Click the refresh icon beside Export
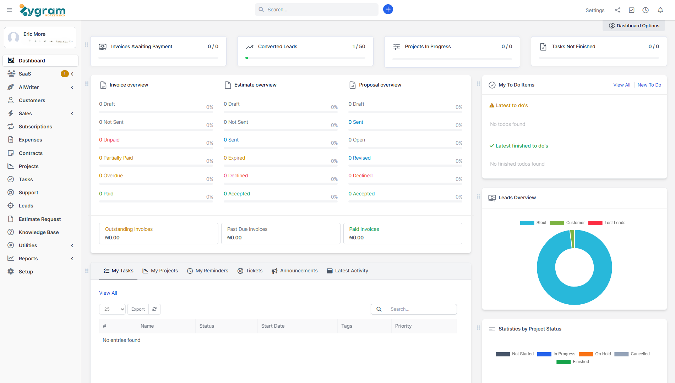 pos(154,309)
